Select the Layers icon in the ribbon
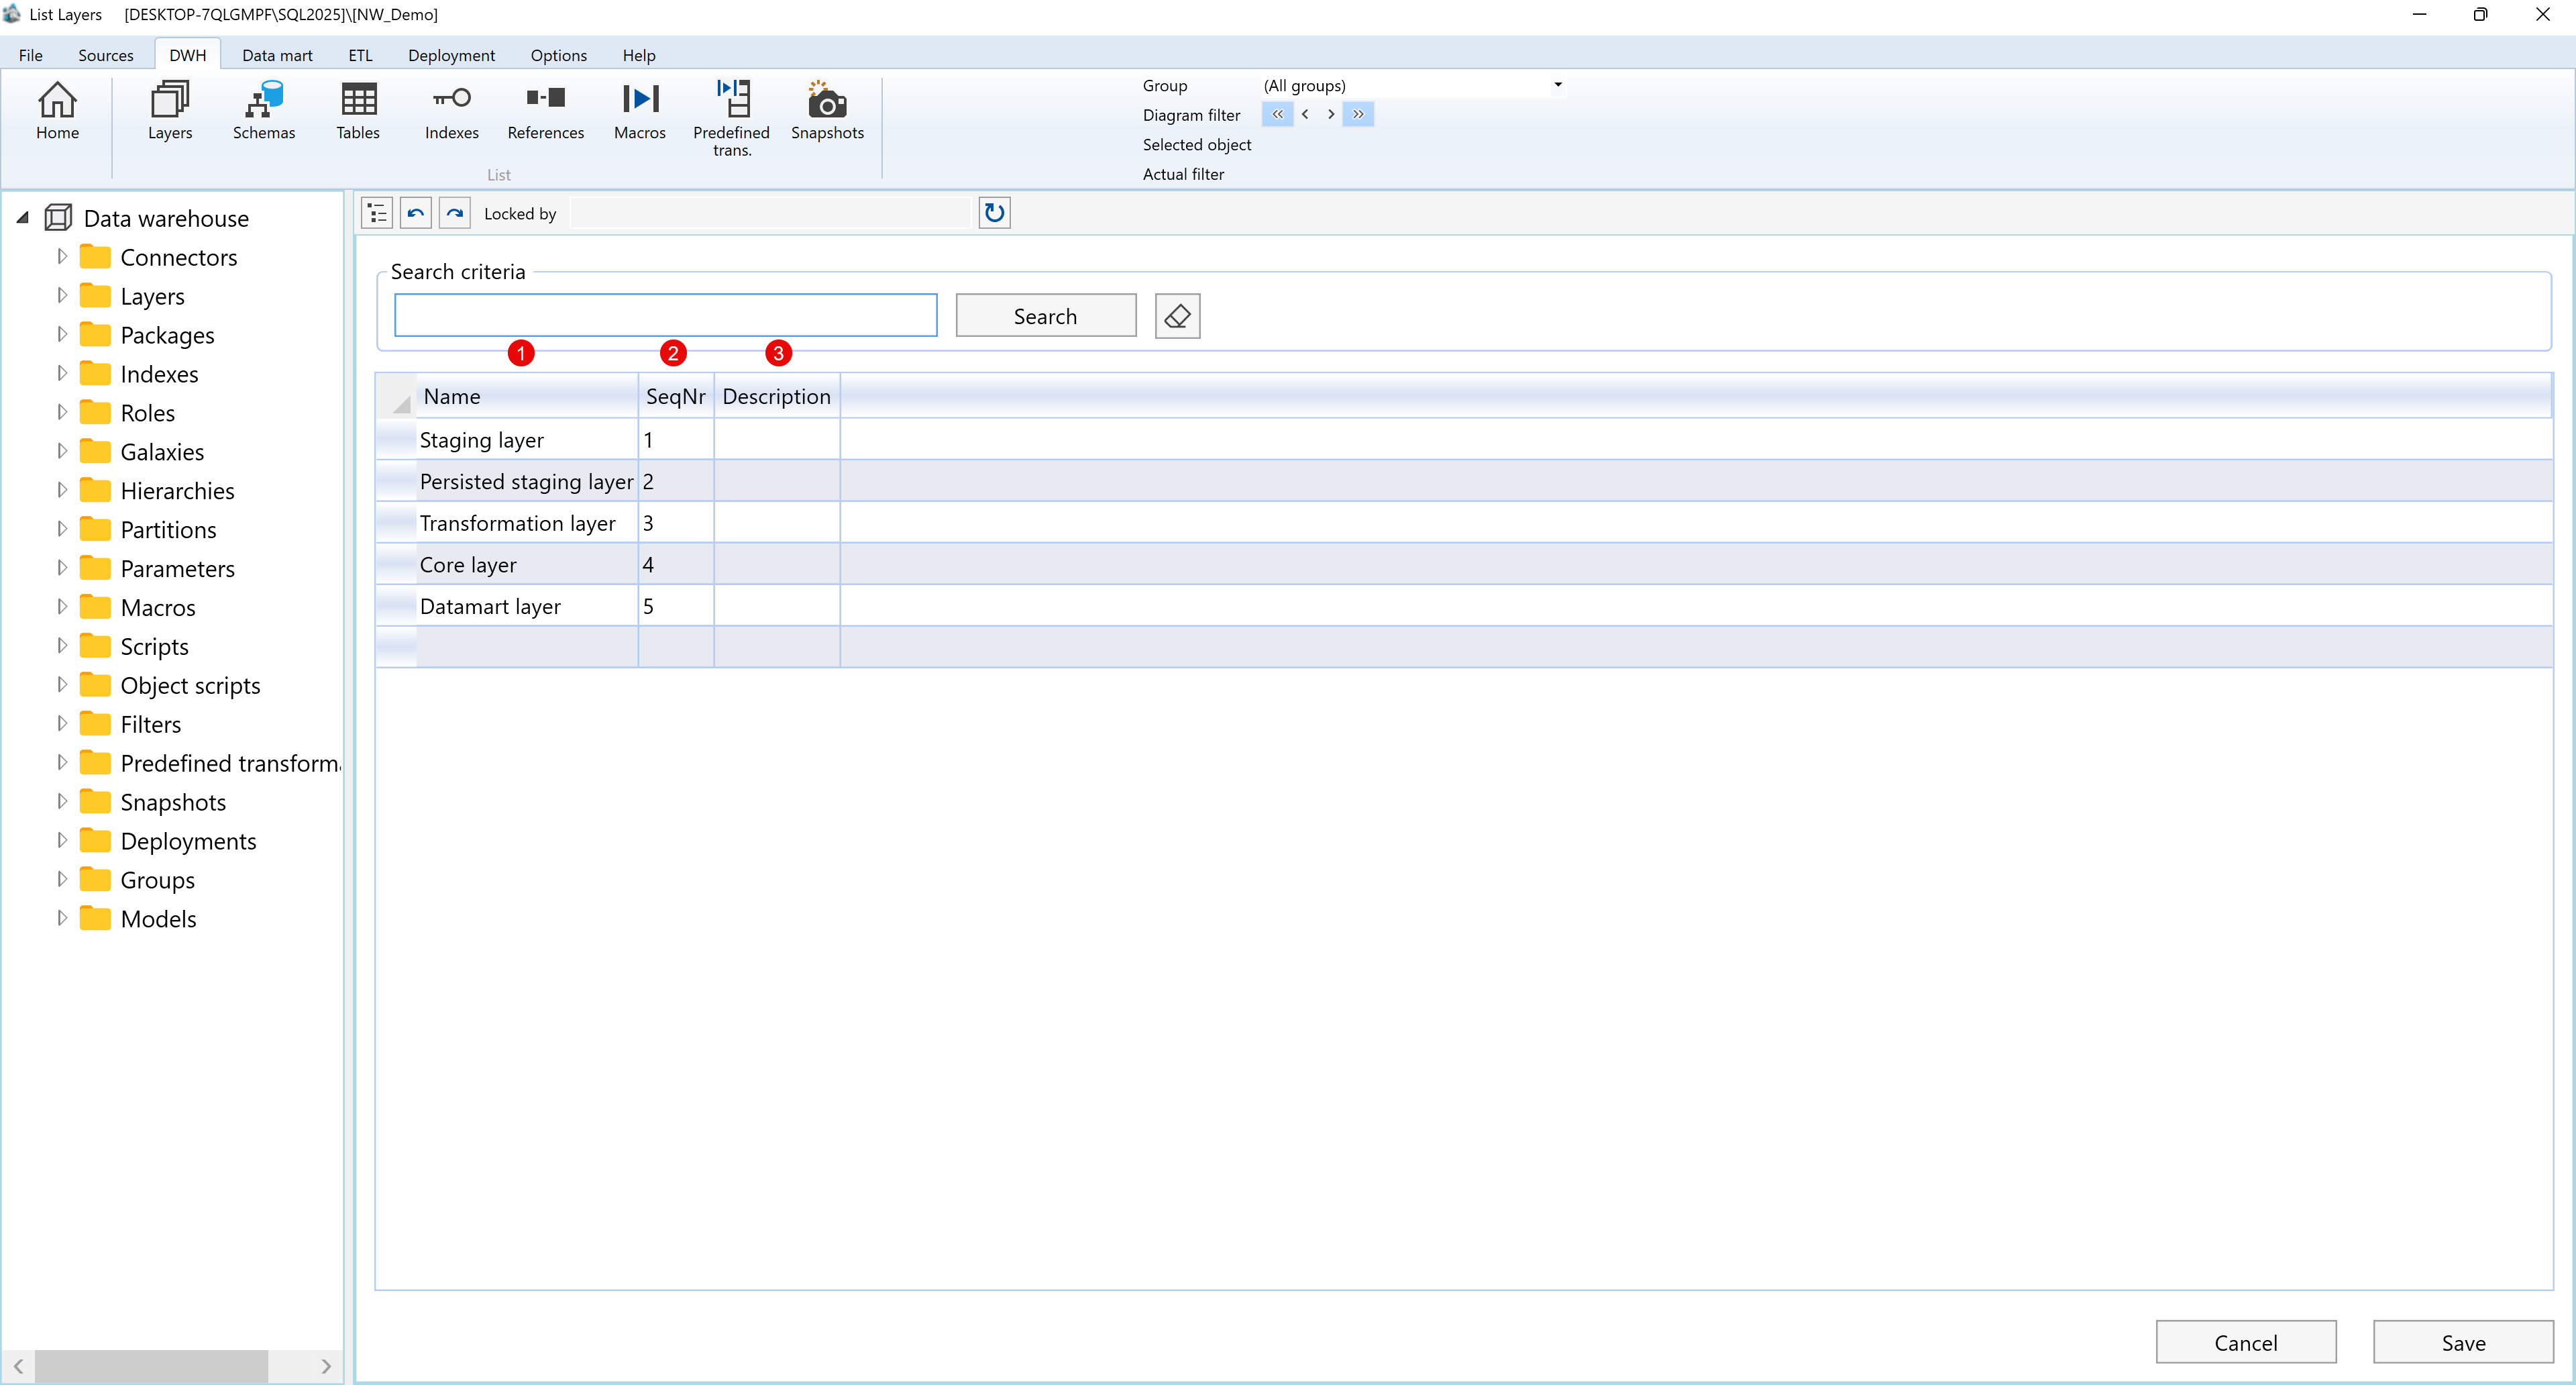Image resolution: width=2576 pixels, height=1385 pixels. pos(168,112)
